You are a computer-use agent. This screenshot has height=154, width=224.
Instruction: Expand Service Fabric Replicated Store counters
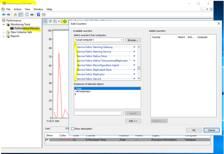tap(134, 69)
